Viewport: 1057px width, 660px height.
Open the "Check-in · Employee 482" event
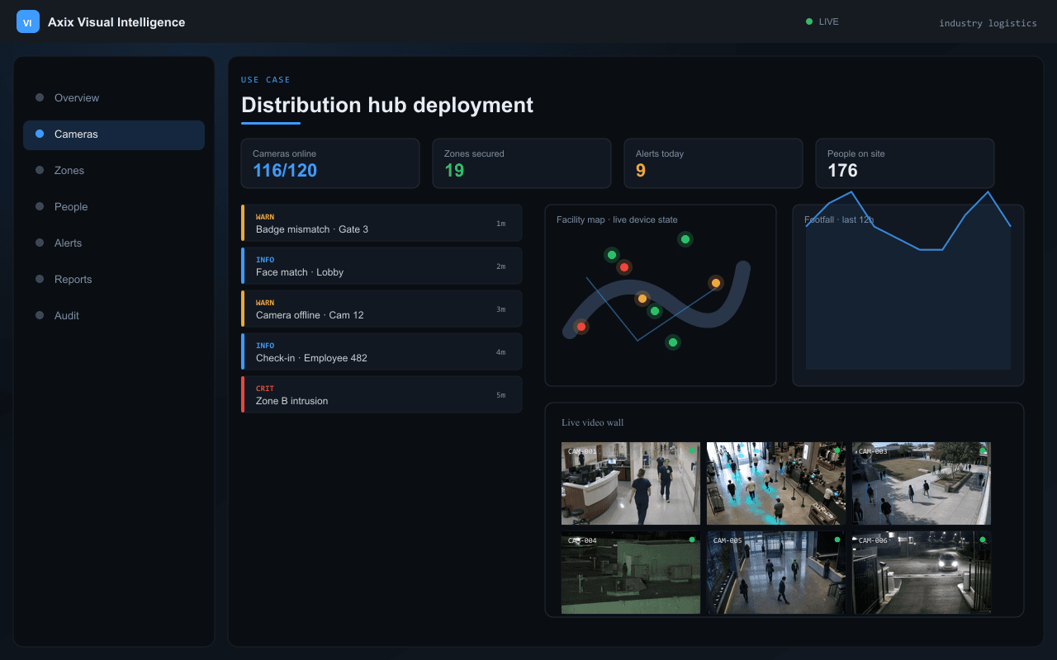(382, 351)
